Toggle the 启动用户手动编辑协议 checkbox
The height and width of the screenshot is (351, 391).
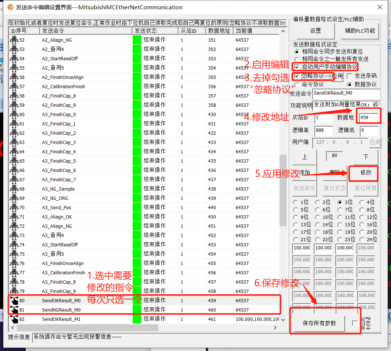[297, 67]
